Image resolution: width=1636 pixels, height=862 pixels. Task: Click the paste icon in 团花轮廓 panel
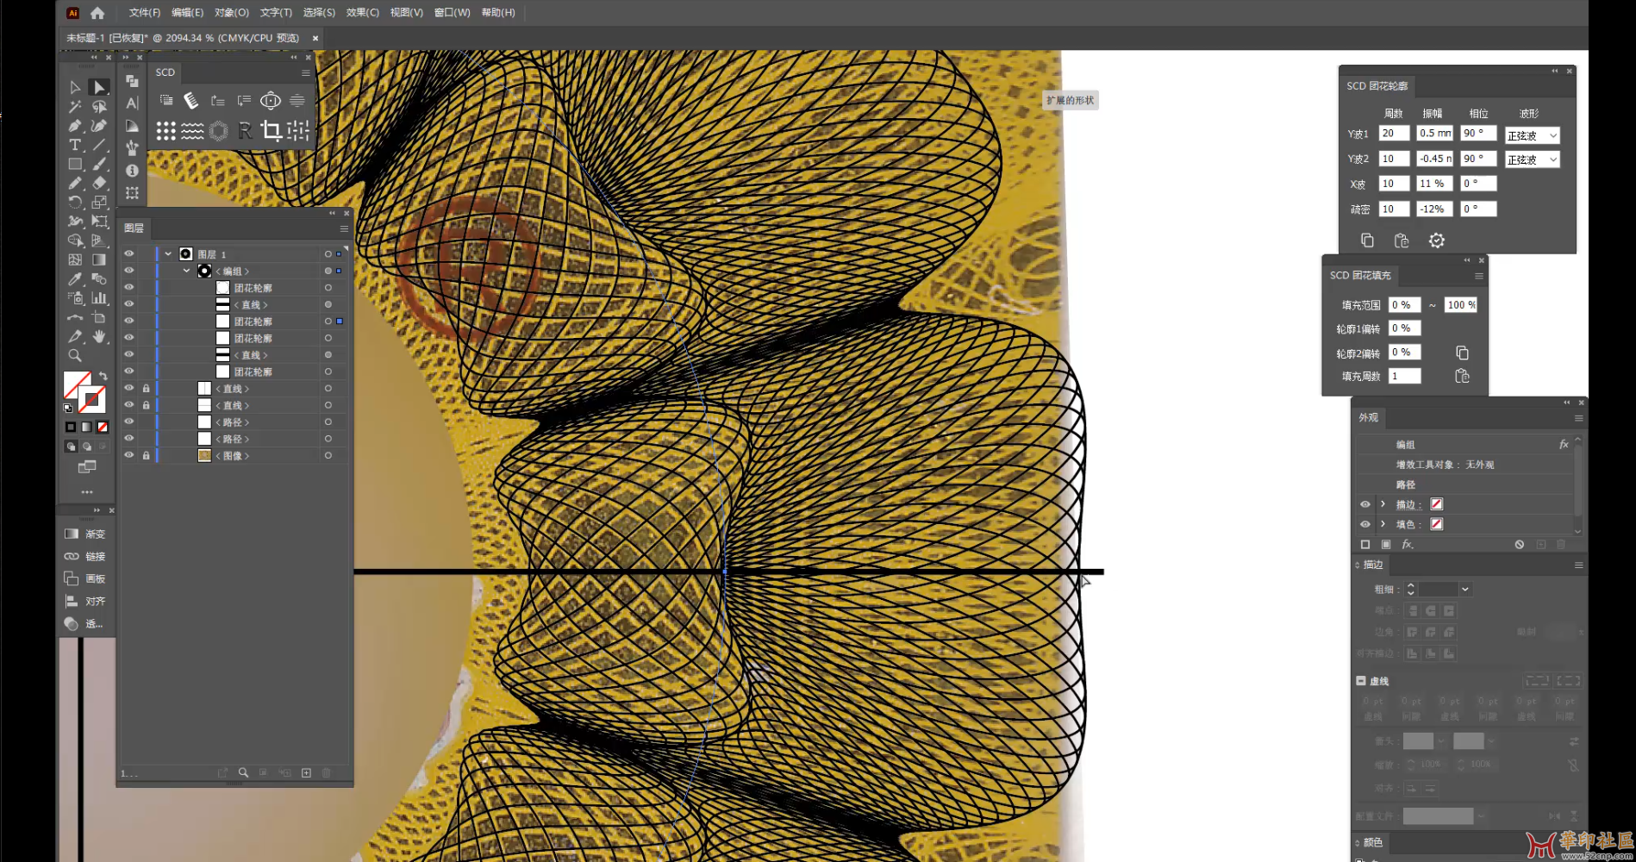tap(1402, 240)
